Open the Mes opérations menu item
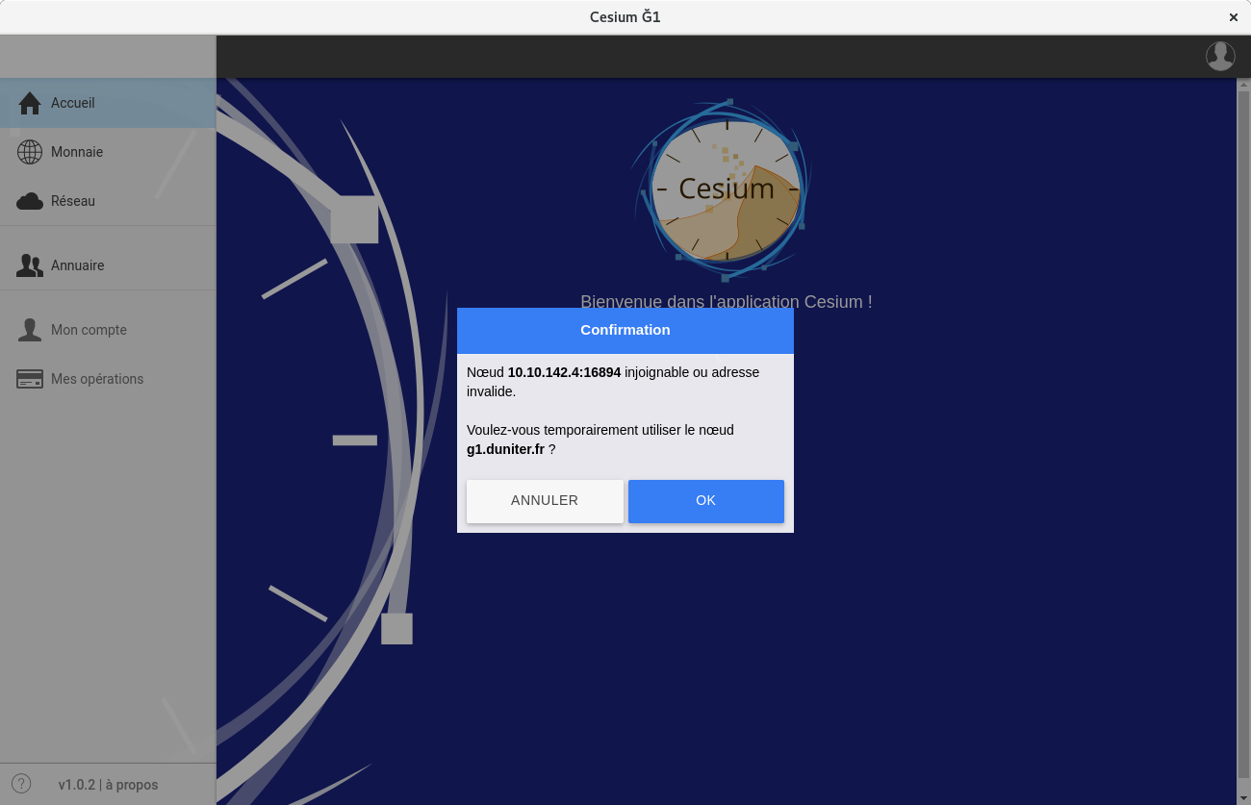This screenshot has height=805, width=1251. (108, 379)
